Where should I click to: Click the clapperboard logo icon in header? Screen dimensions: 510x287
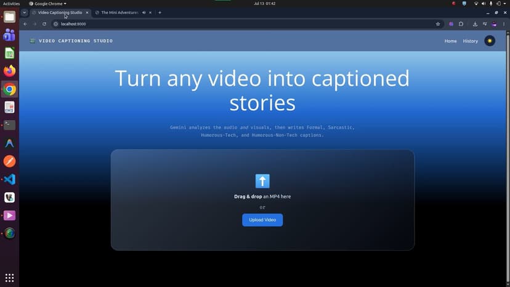(33, 41)
